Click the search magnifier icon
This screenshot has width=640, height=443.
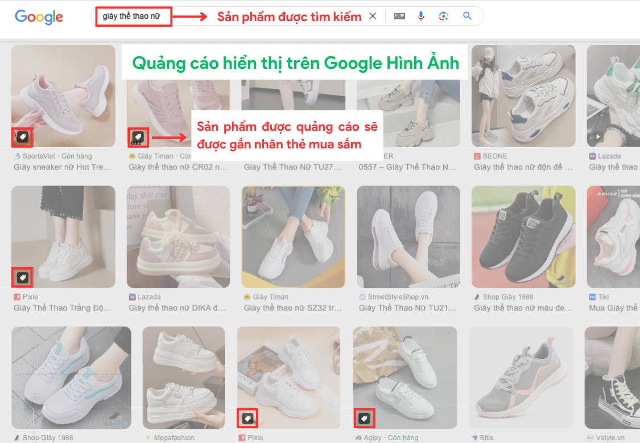coord(467,16)
